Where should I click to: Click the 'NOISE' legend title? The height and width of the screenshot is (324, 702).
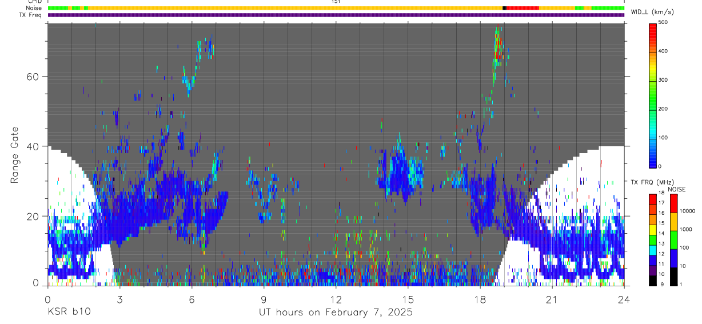676,189
